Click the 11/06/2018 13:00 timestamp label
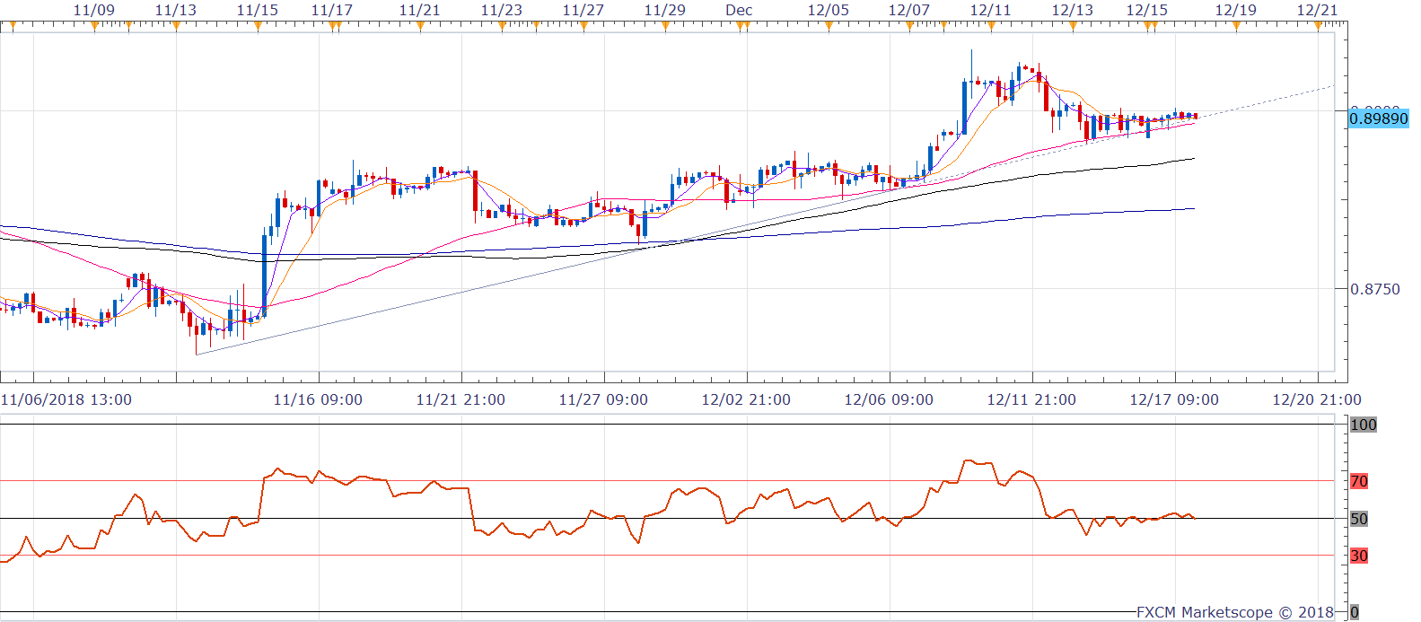The image size is (1421, 622). click(66, 399)
